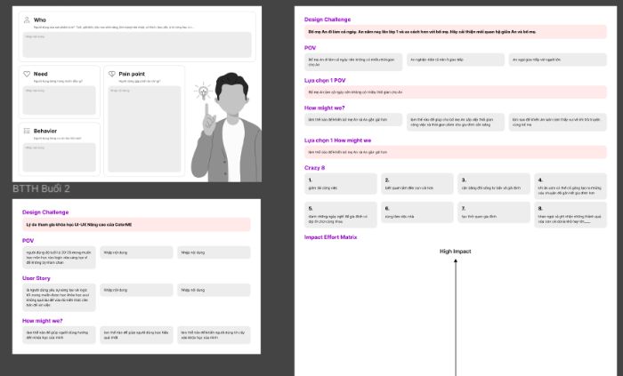Image resolution: width=623 pixels, height=376 pixels.
Task: Select the man pointing up illustration
Action: (x=227, y=128)
